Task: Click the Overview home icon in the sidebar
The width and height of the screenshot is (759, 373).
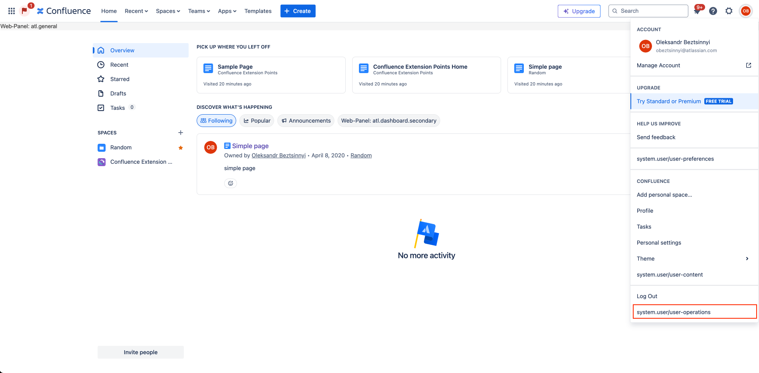Action: click(101, 50)
